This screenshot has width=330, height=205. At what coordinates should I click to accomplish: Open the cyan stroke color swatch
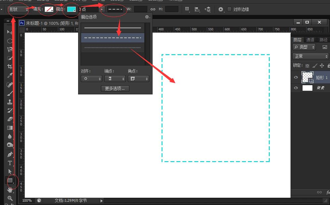point(71,9)
